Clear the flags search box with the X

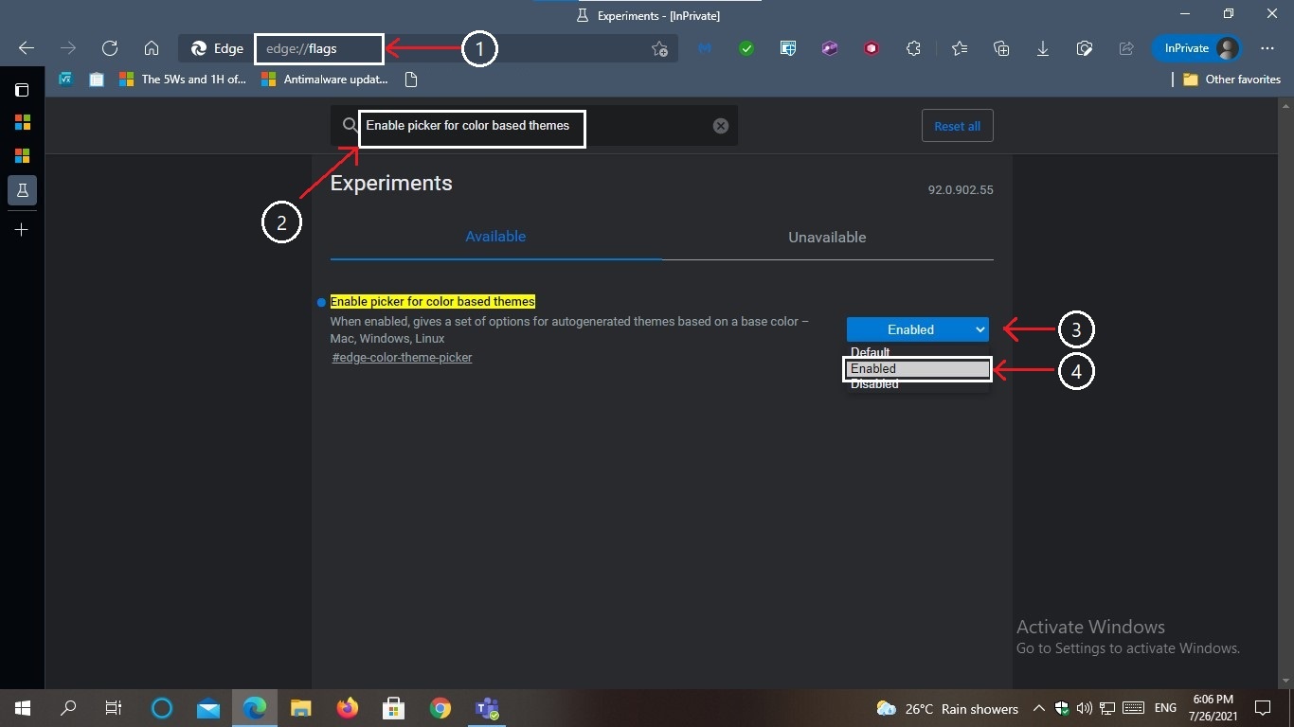point(720,125)
